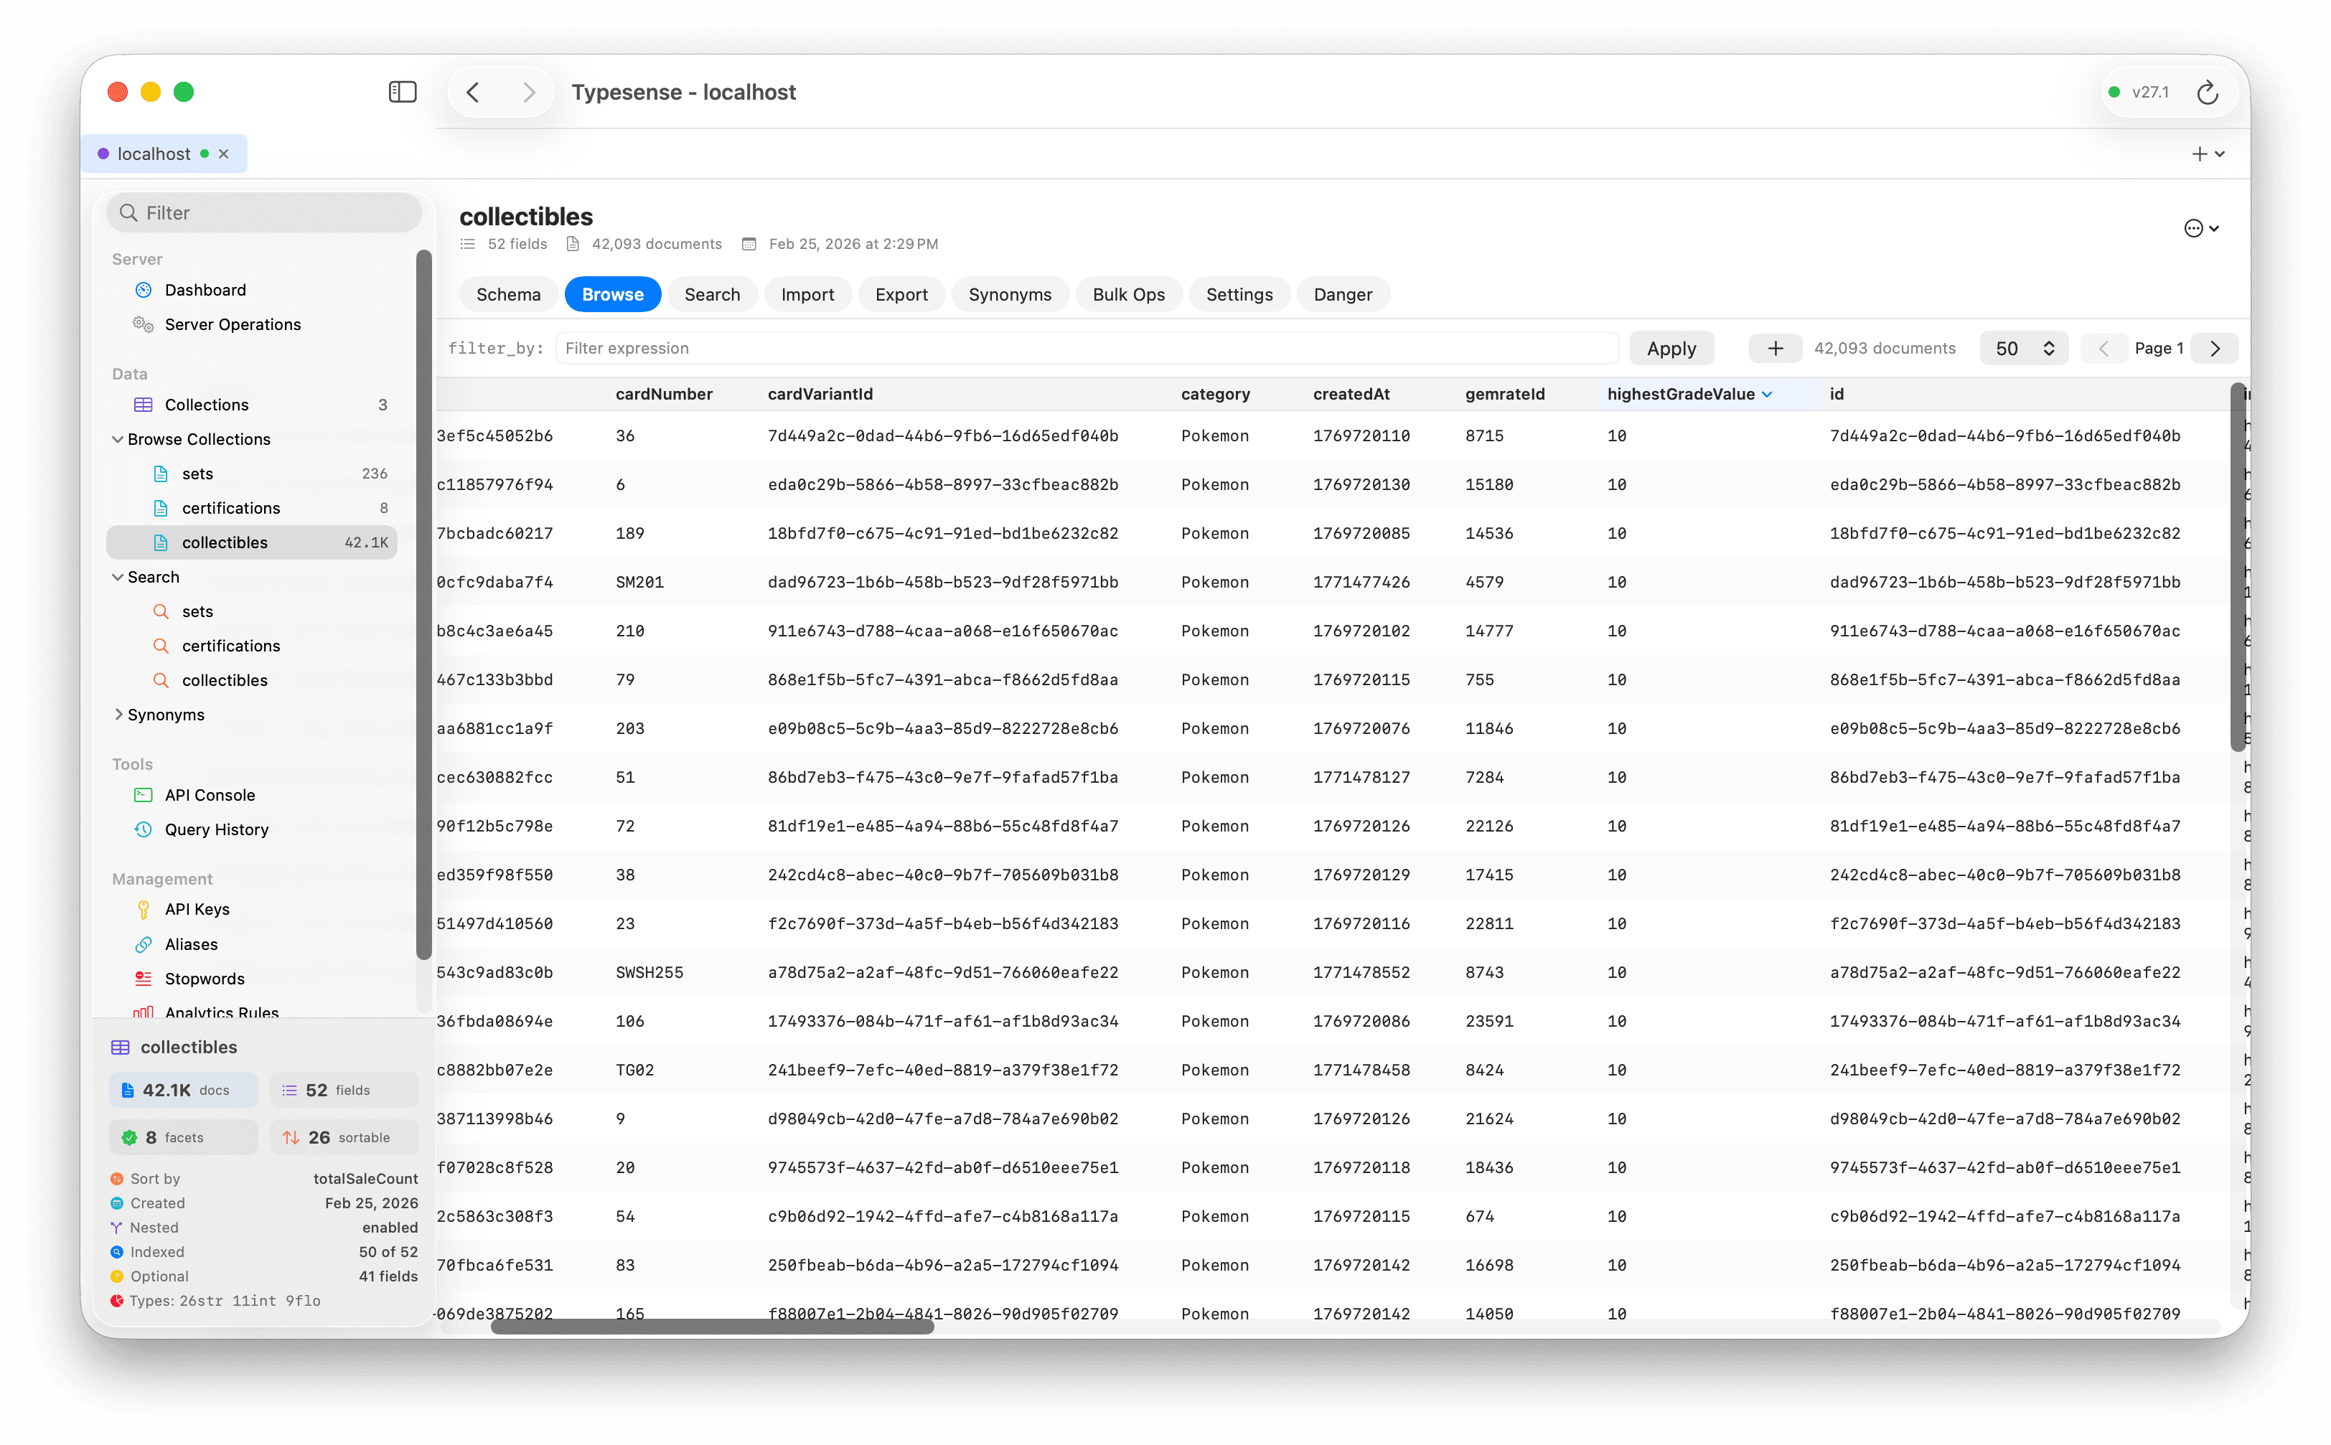Switch to the Schema tab
This screenshot has width=2331, height=1445.
point(507,294)
